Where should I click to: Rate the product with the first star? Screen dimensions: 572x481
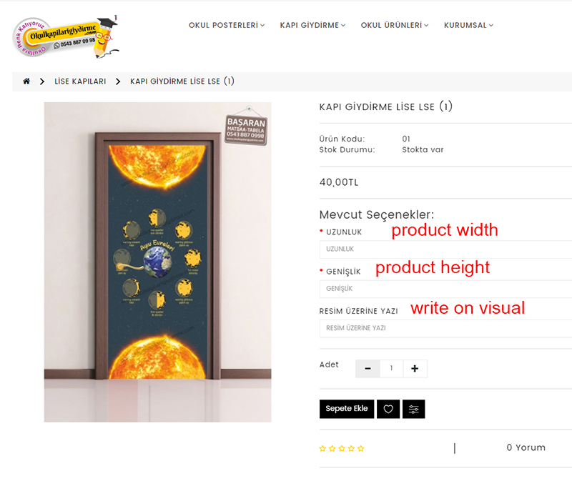[322, 449]
